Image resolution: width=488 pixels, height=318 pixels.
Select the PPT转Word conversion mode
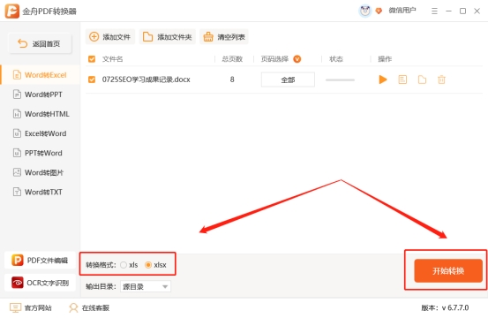[x=40, y=153]
